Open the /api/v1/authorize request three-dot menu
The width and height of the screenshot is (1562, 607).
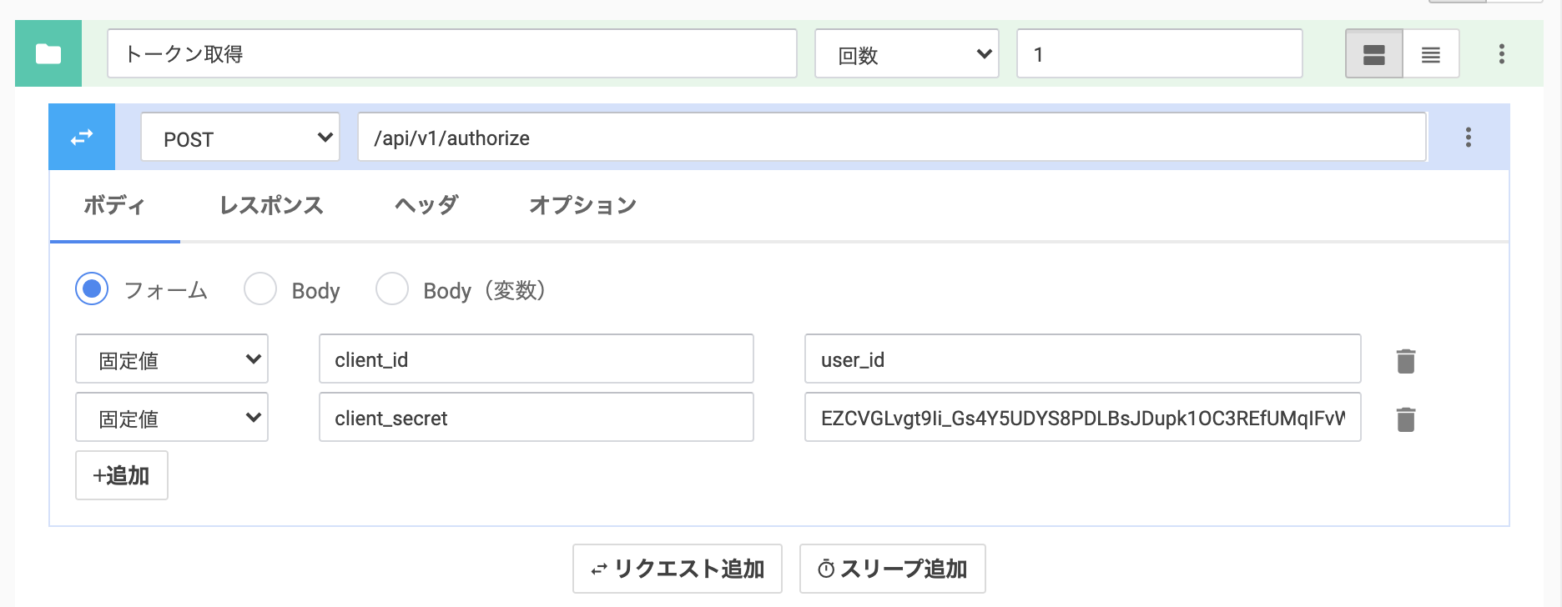pos(1469,138)
